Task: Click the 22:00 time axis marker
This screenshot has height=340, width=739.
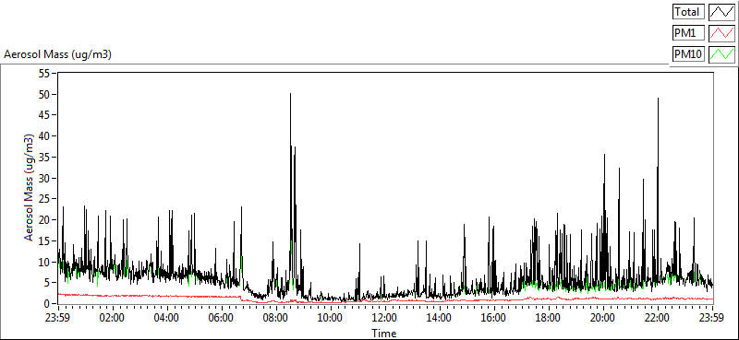Action: click(658, 317)
